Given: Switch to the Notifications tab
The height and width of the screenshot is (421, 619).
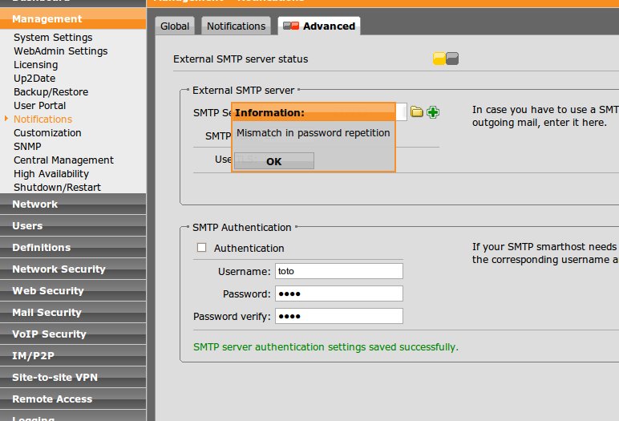Looking at the screenshot, I should point(236,26).
